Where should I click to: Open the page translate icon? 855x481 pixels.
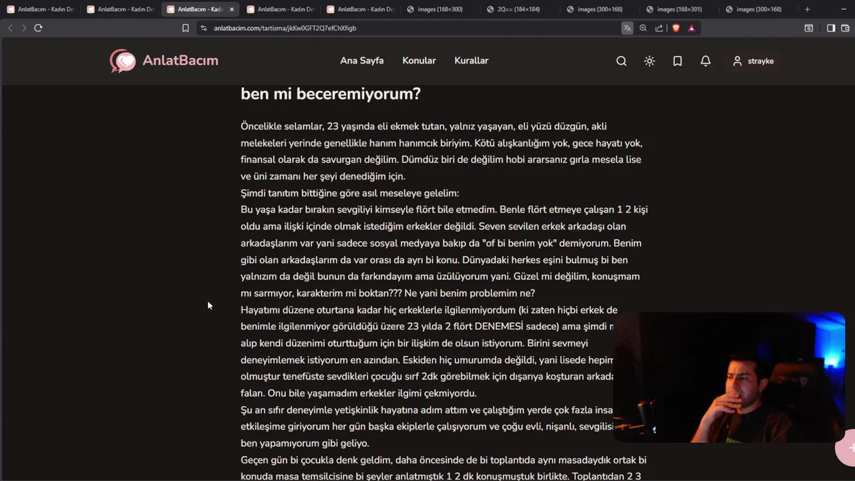[627, 28]
